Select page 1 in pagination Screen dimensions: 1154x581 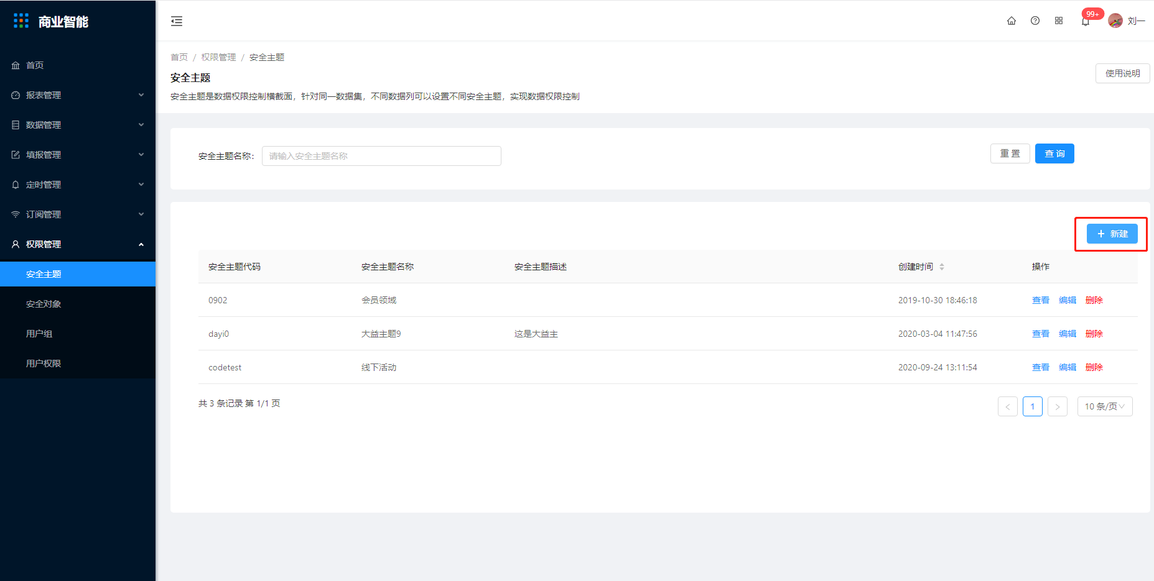[x=1033, y=406]
